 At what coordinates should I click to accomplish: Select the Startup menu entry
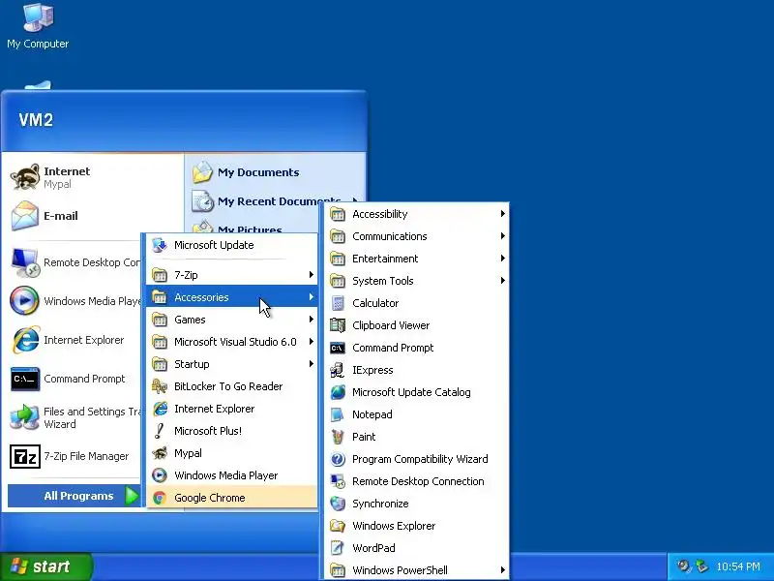(232, 364)
